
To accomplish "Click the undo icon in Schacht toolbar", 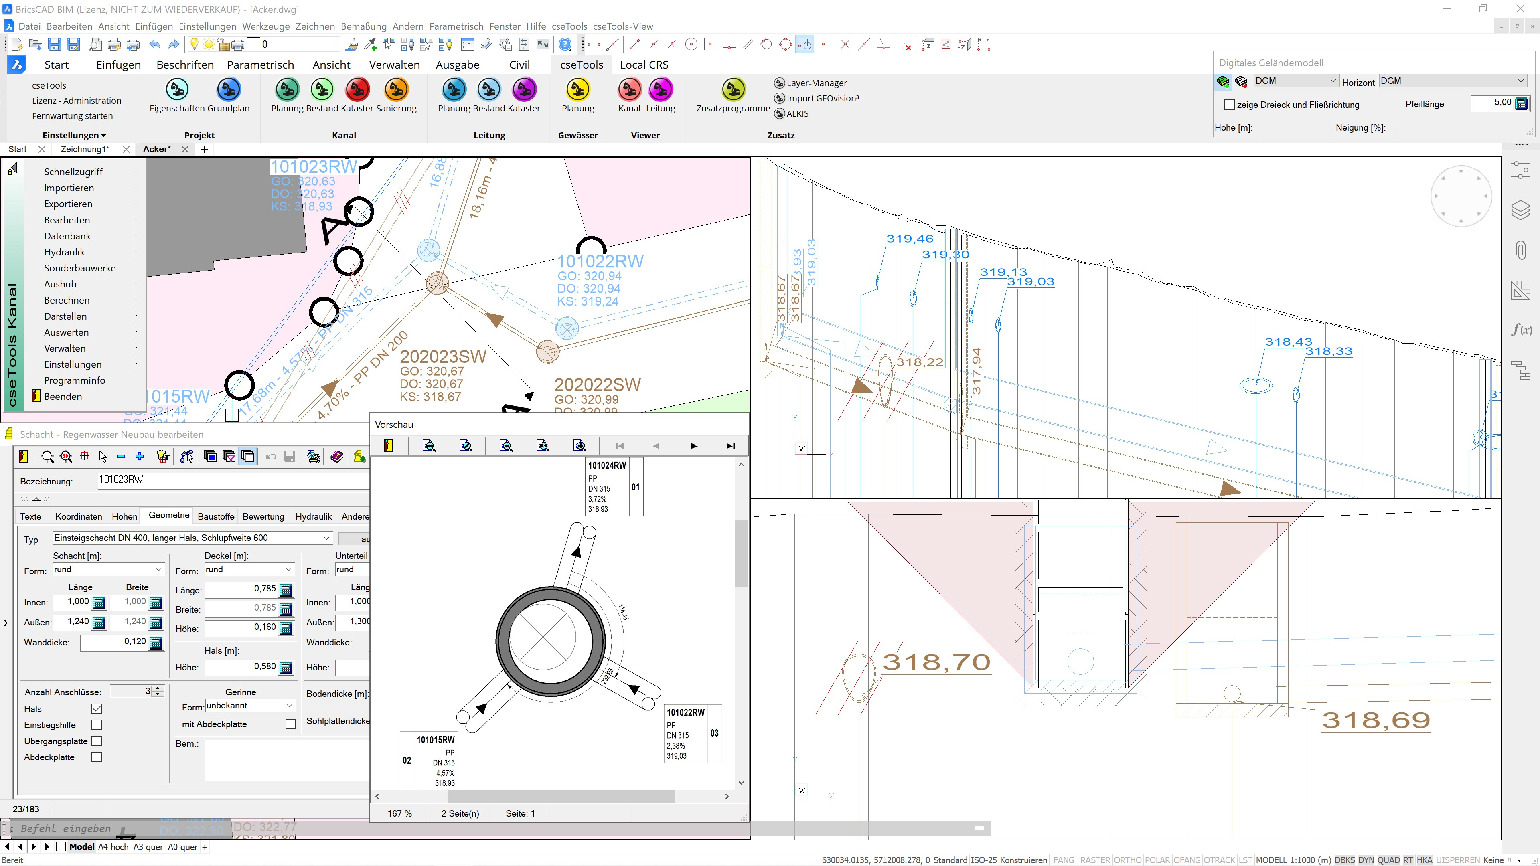I will (x=271, y=457).
